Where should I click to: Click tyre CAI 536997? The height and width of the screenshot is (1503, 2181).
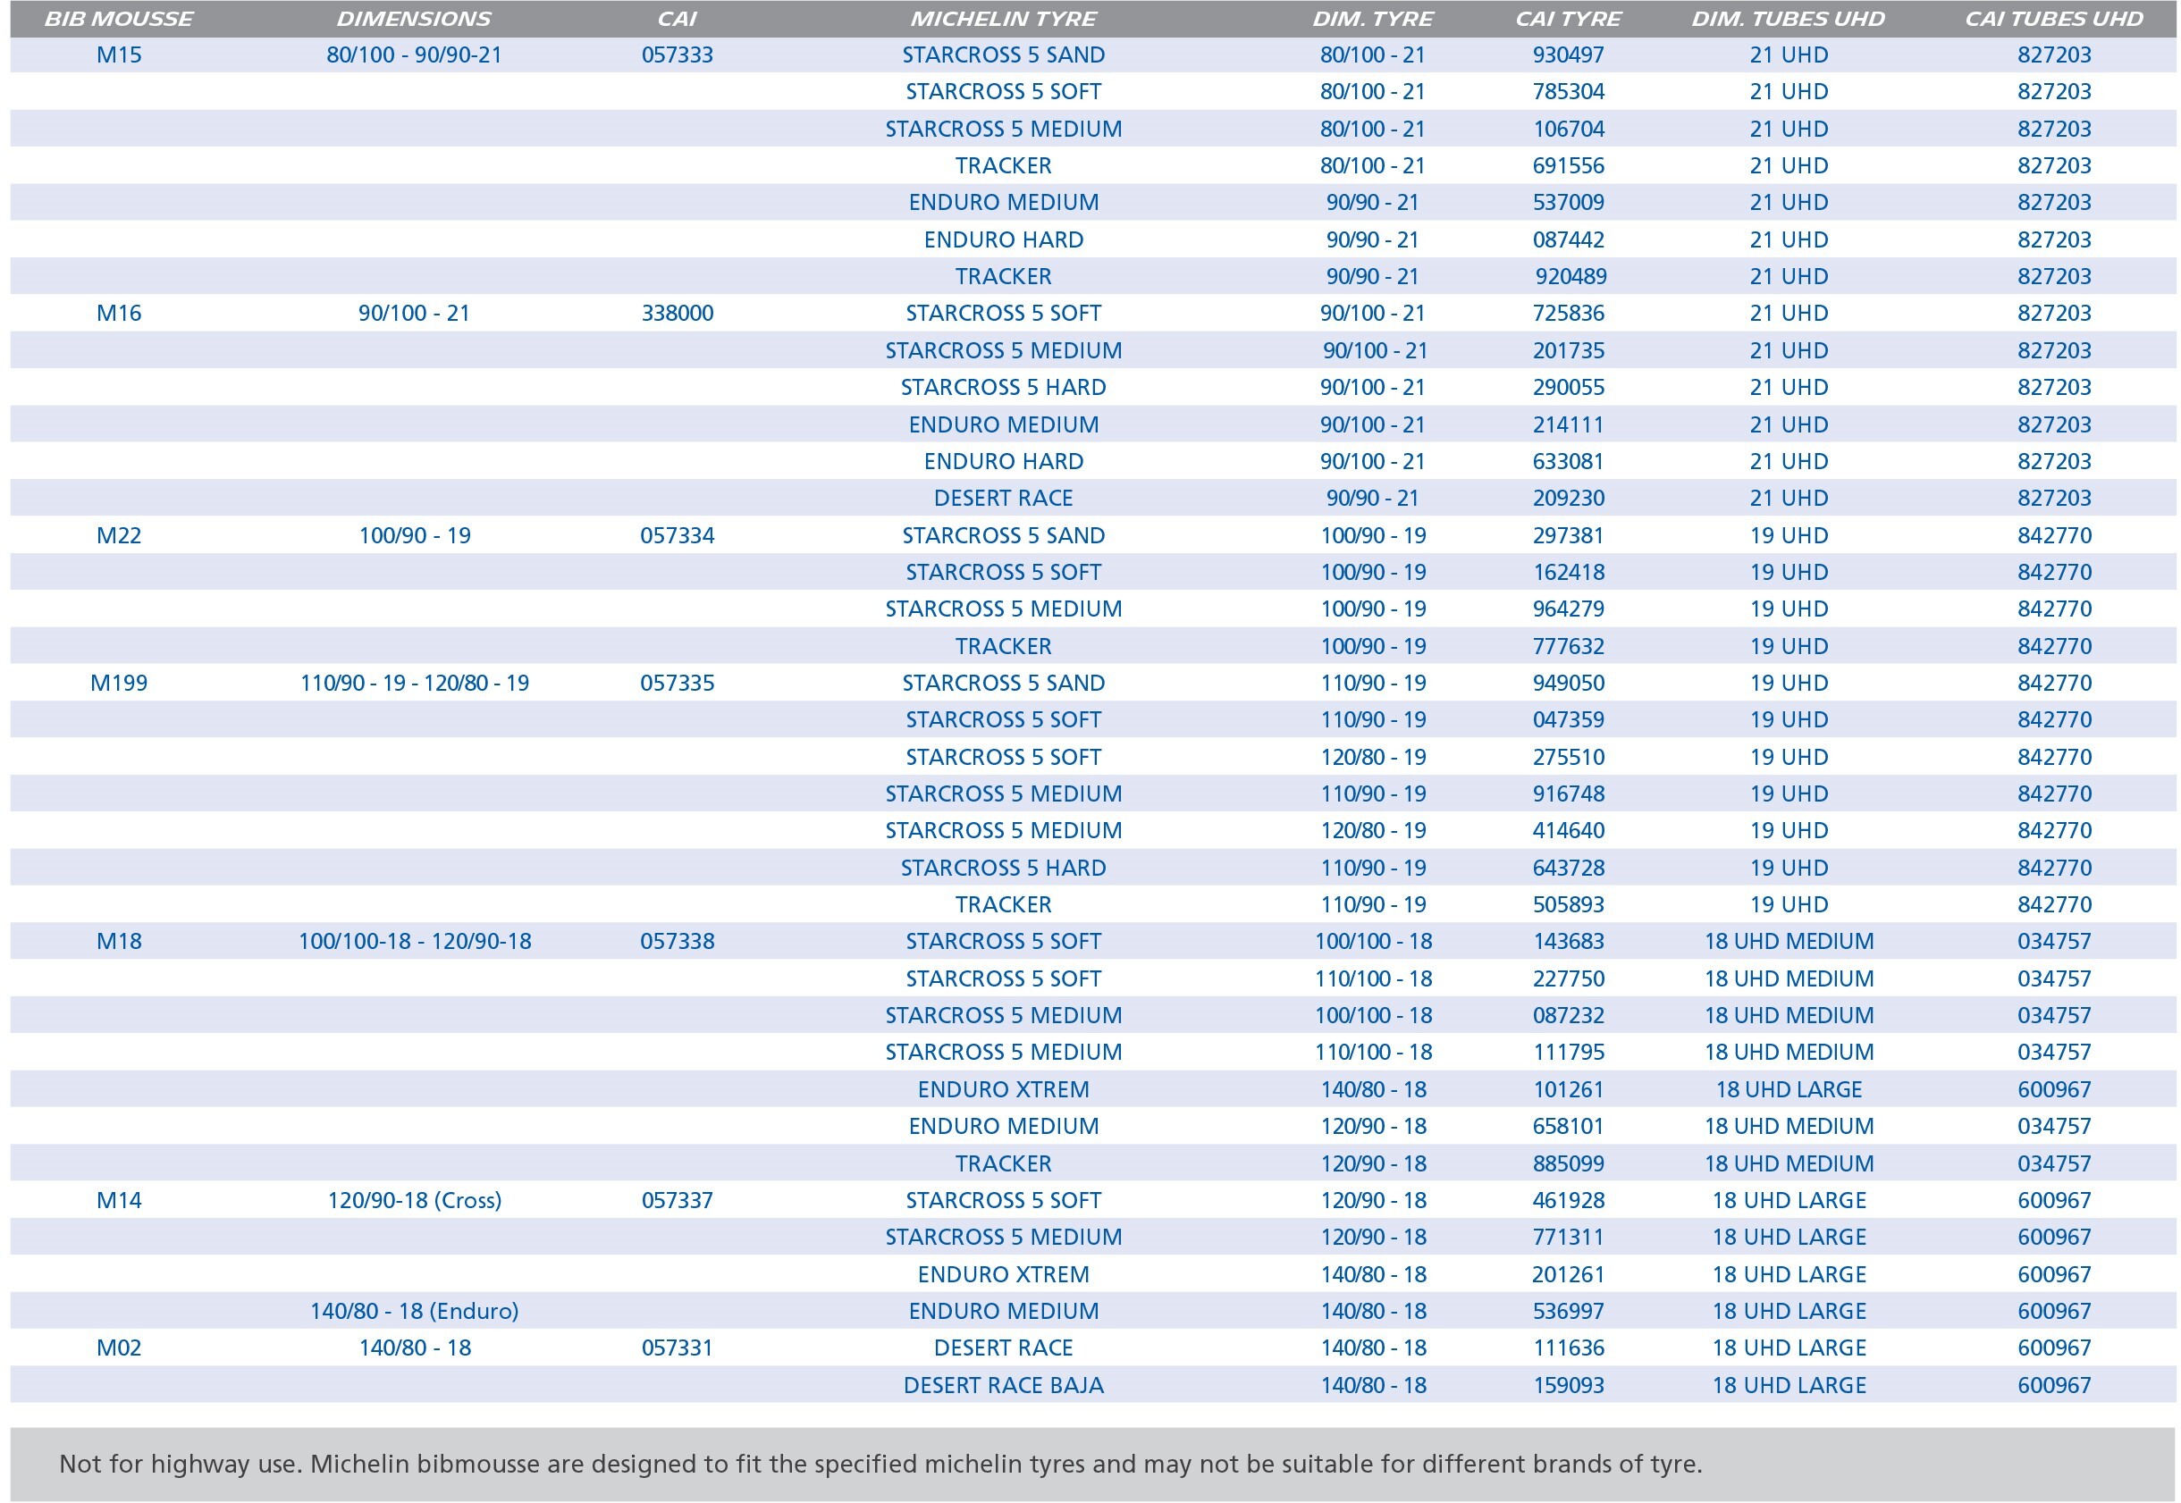tap(1568, 1311)
